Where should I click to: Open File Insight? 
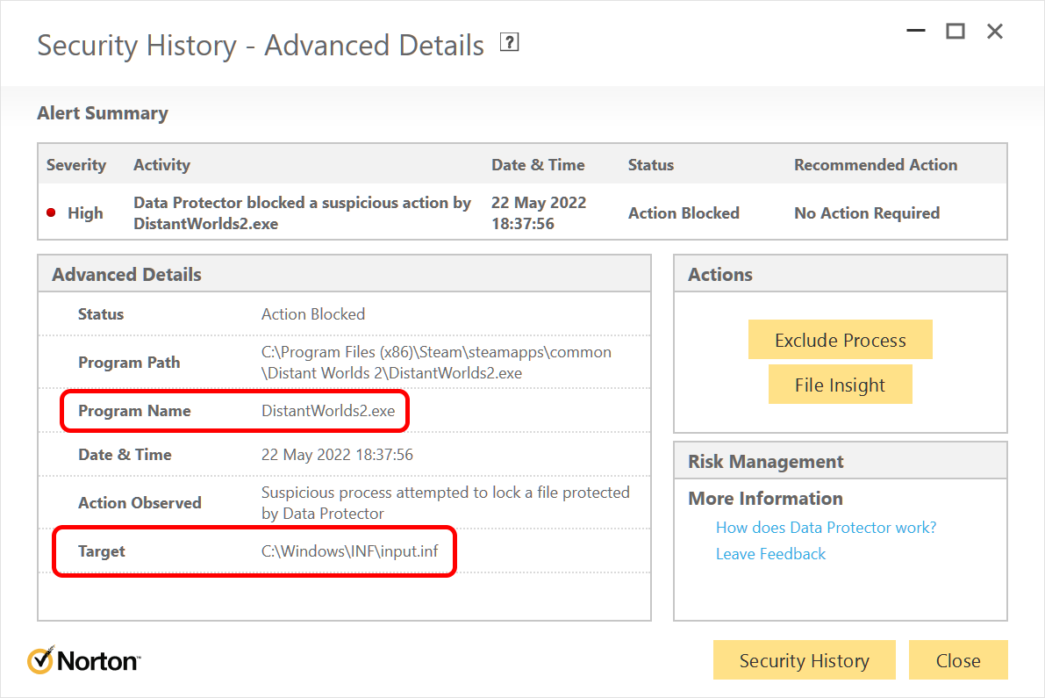tap(840, 385)
